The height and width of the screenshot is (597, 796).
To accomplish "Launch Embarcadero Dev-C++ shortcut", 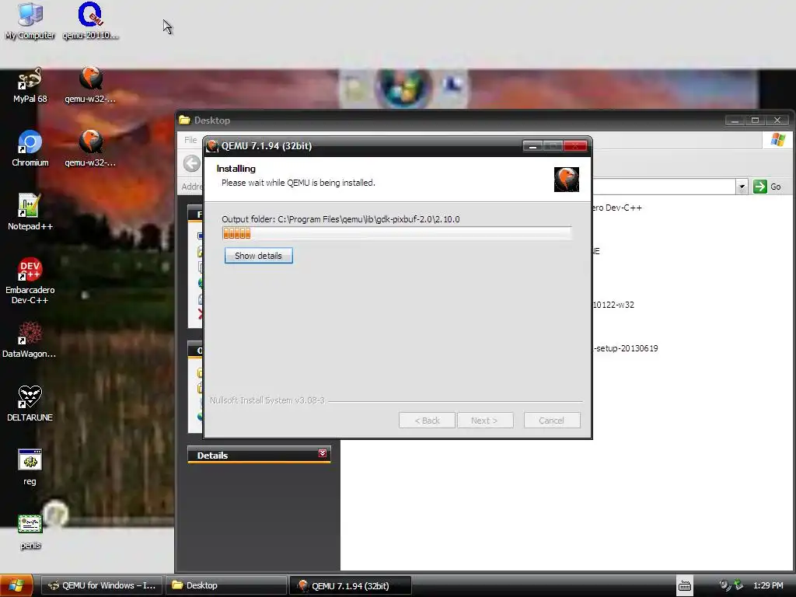I will 30,281.
